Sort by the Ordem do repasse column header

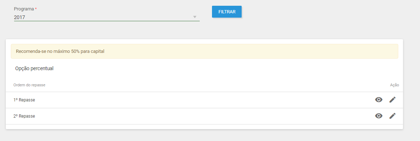(x=29, y=85)
